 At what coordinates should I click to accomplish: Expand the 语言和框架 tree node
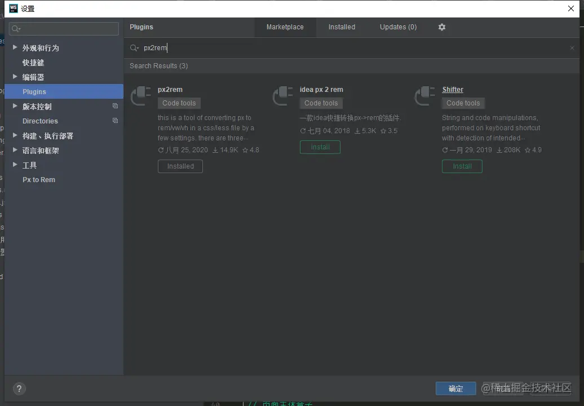point(15,150)
